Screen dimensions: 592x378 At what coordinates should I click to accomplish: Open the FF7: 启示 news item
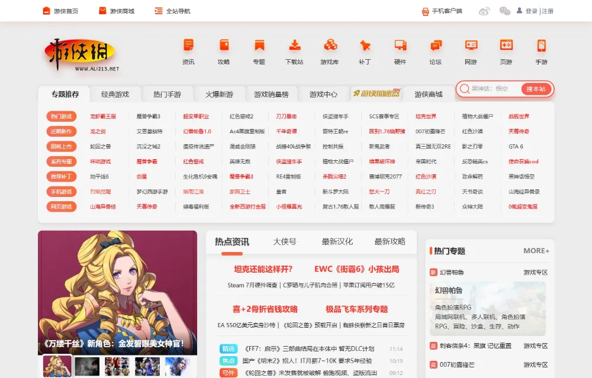coord(310,349)
